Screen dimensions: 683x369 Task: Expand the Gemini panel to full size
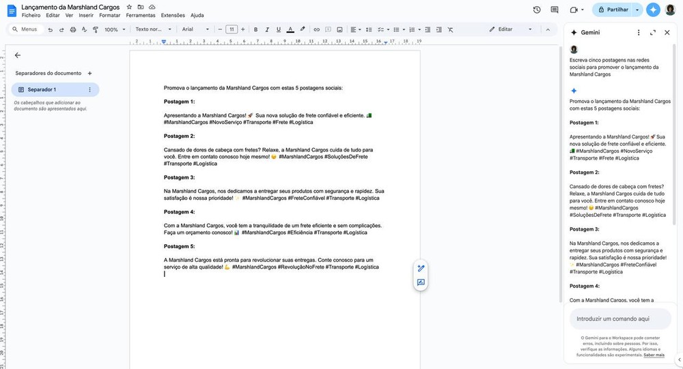click(x=652, y=33)
